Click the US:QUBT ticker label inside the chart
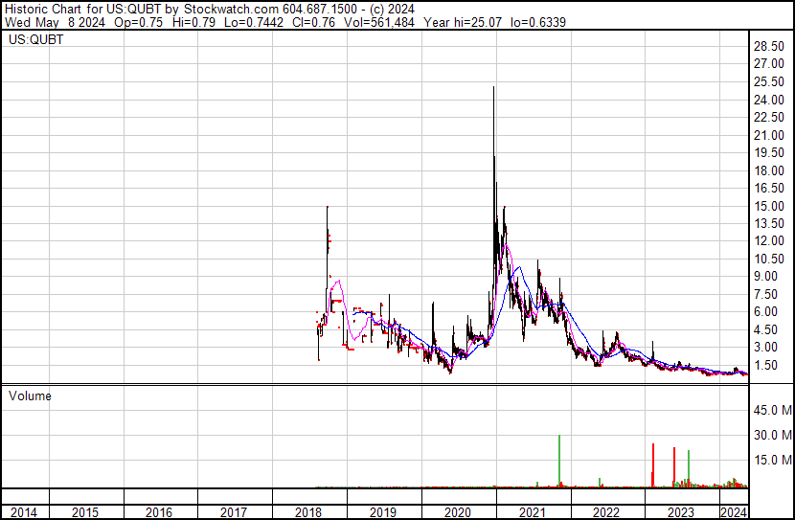The image size is (795, 520). [35, 40]
